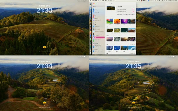178x111 pixels.
Task: Open the add photo dropdown
Action: point(119,14)
